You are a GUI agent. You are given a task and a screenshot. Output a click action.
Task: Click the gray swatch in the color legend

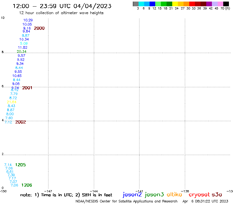tap(136, 4)
